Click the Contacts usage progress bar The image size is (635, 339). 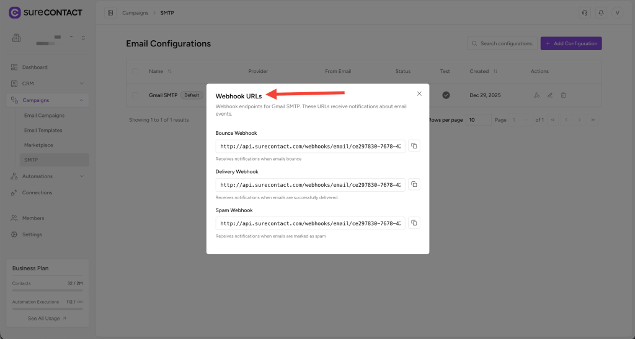click(x=47, y=290)
